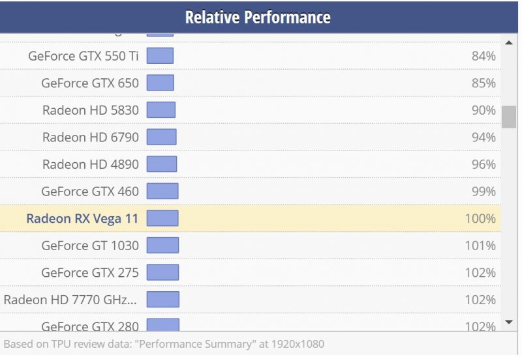
Task: Select the GeForce GTX 650 entry
Action: click(x=90, y=83)
